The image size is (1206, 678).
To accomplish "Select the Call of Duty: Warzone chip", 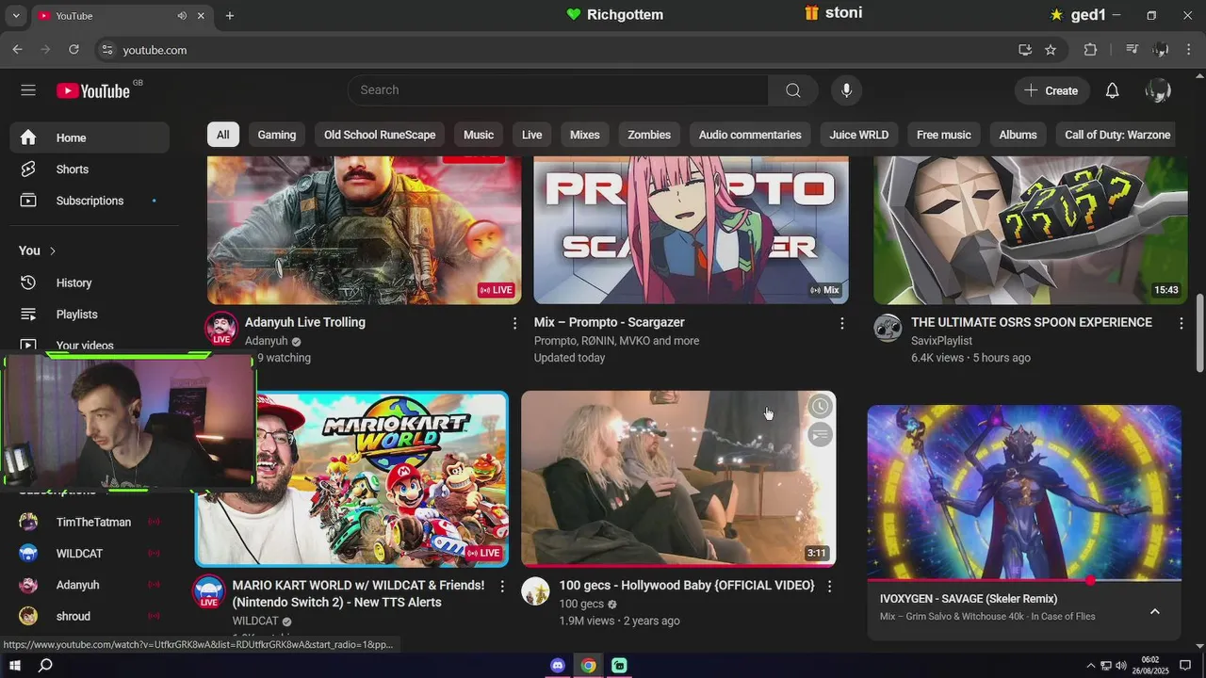I will (x=1117, y=135).
